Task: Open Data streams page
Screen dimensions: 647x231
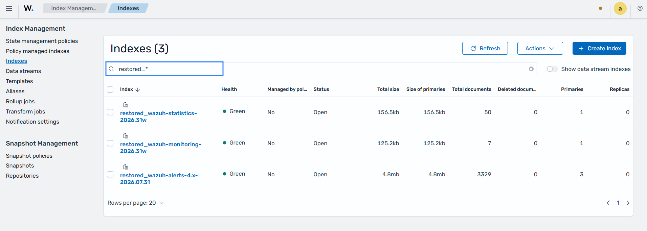Action: pyautogui.click(x=23, y=71)
